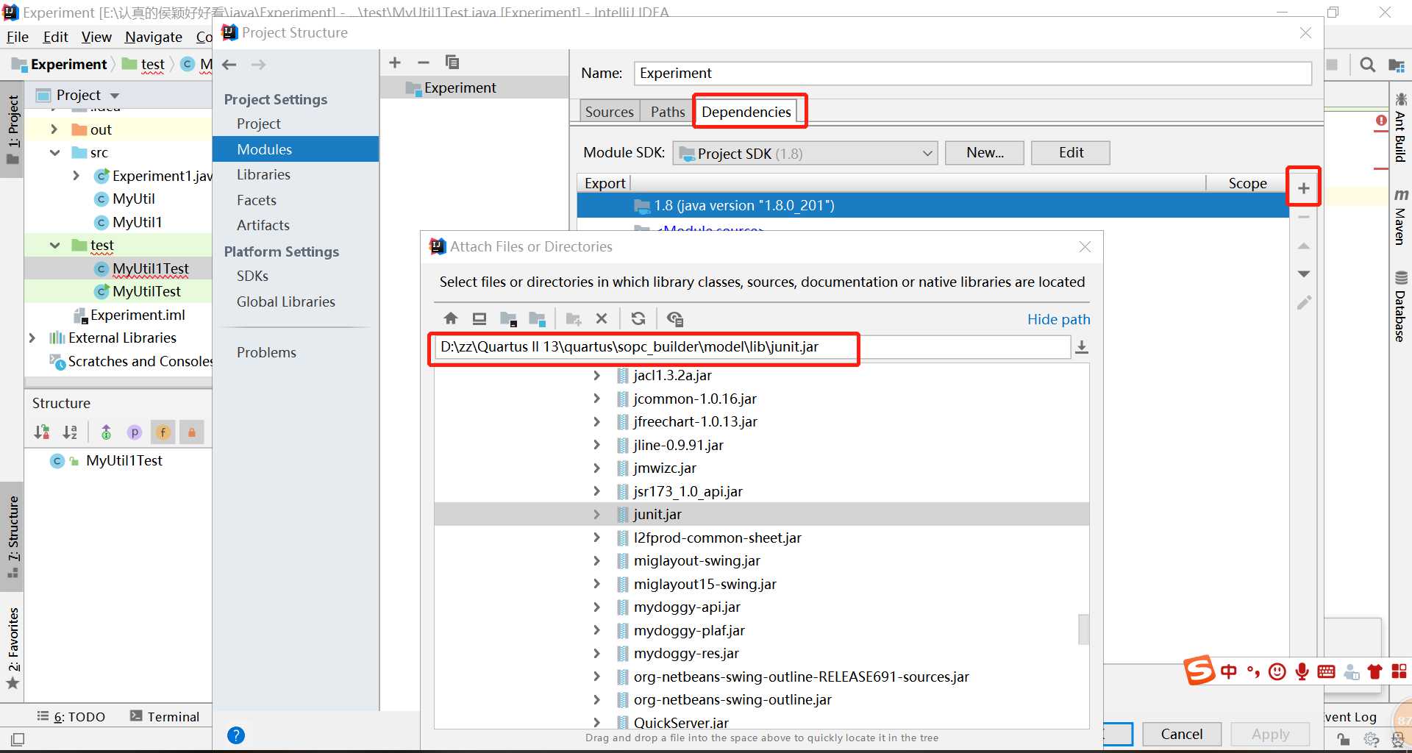
Task: Click the New Folder icon in file chooser
Action: (x=574, y=318)
